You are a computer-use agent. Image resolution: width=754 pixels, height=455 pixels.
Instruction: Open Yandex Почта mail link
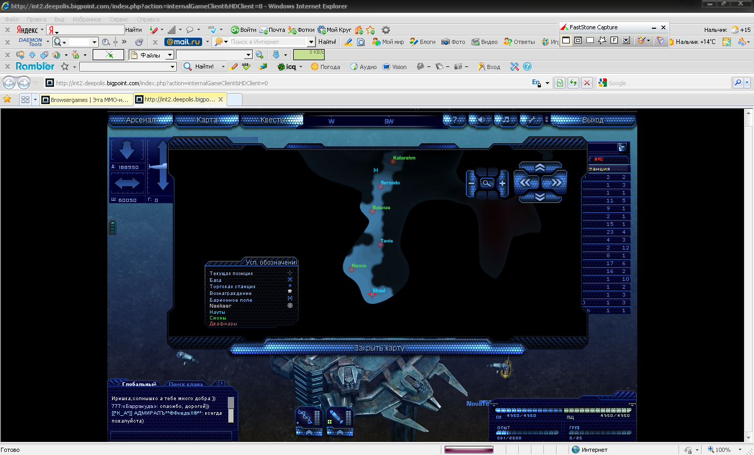(272, 30)
